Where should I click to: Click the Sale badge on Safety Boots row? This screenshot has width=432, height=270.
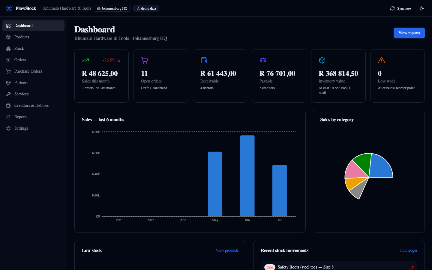pyautogui.click(x=270, y=267)
